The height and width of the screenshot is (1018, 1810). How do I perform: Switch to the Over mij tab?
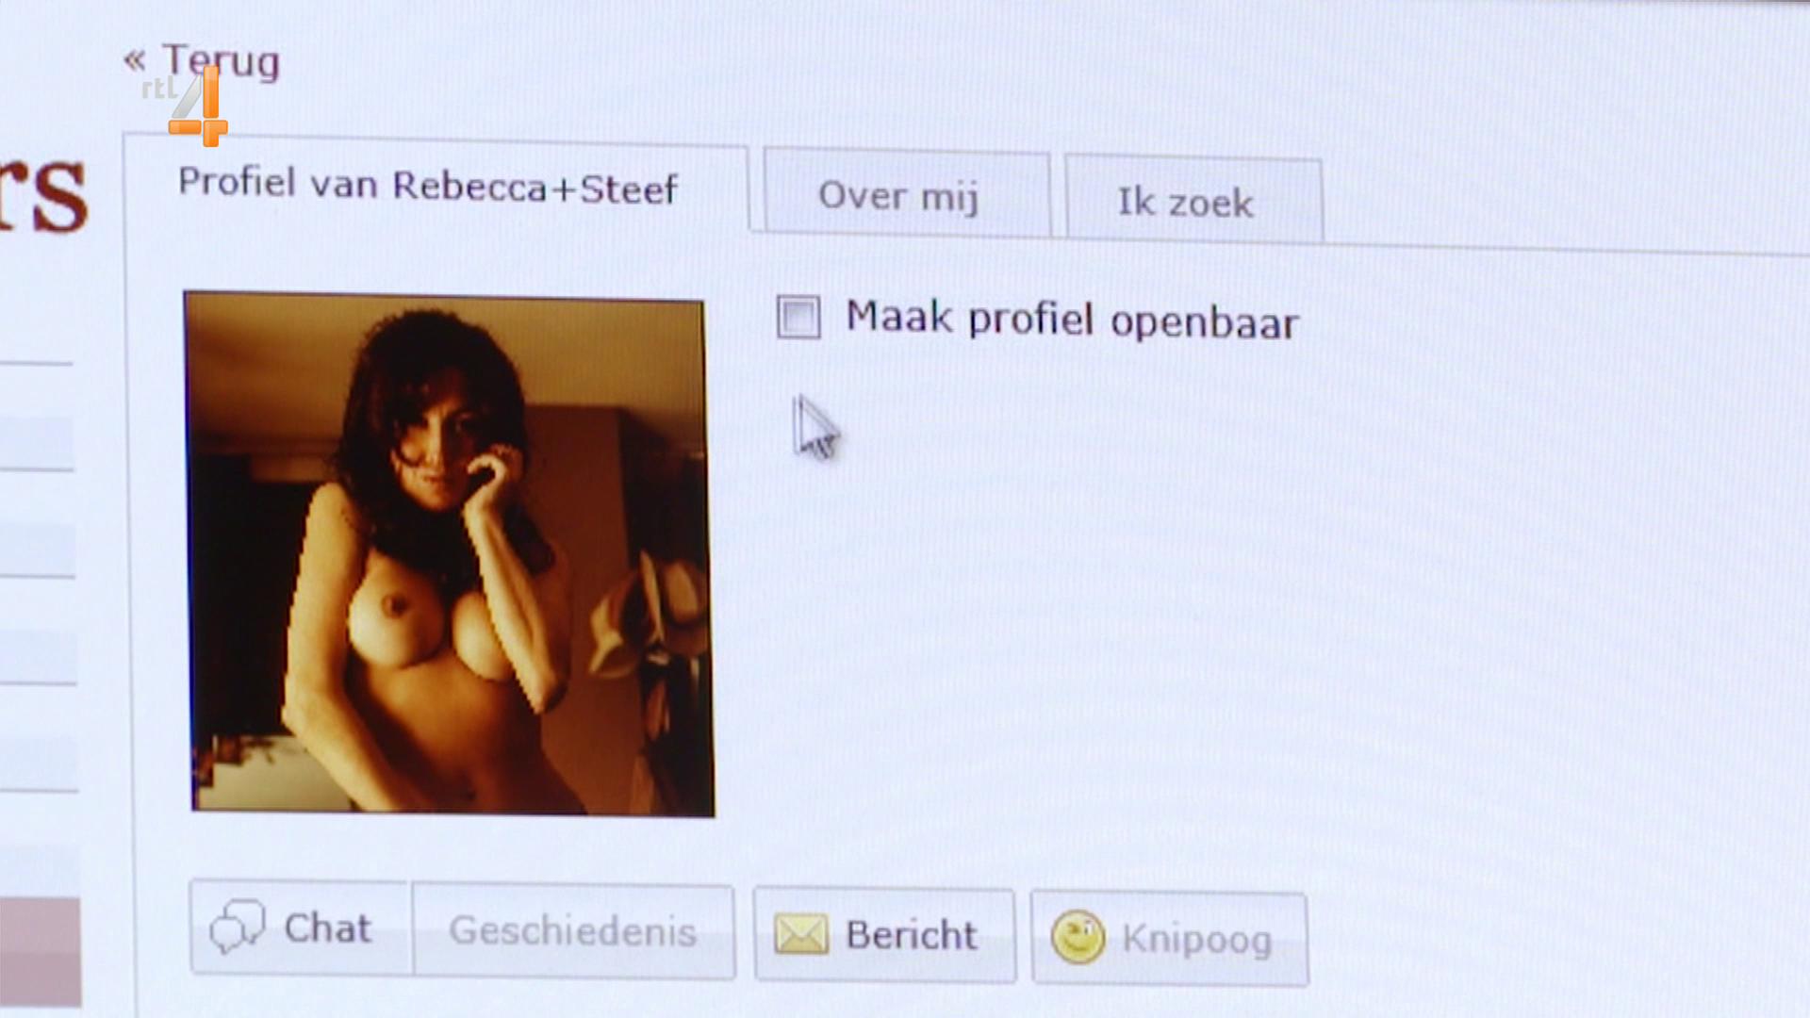[x=906, y=194]
